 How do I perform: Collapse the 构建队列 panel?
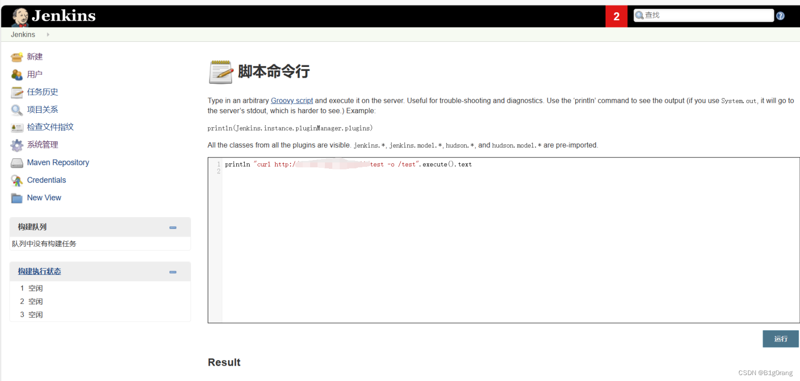pyautogui.click(x=173, y=227)
